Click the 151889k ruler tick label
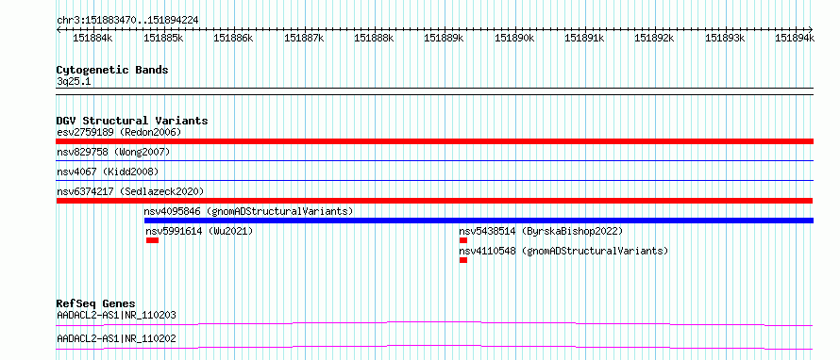This screenshot has height=360, width=840. tap(445, 38)
